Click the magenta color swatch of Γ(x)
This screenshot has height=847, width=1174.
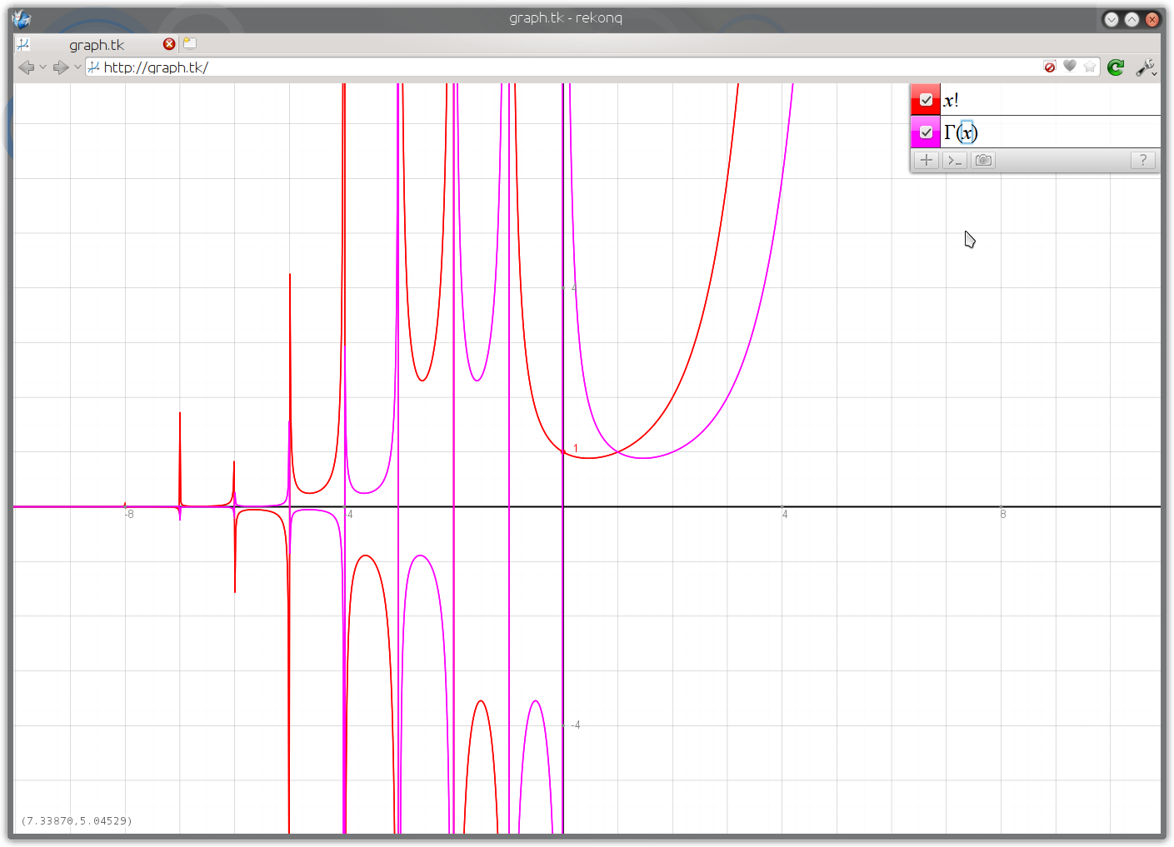[926, 132]
